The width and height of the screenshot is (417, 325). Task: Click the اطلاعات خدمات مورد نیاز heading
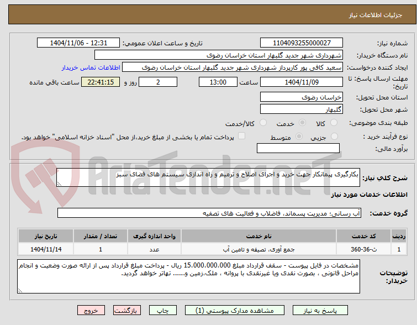(x=369, y=195)
